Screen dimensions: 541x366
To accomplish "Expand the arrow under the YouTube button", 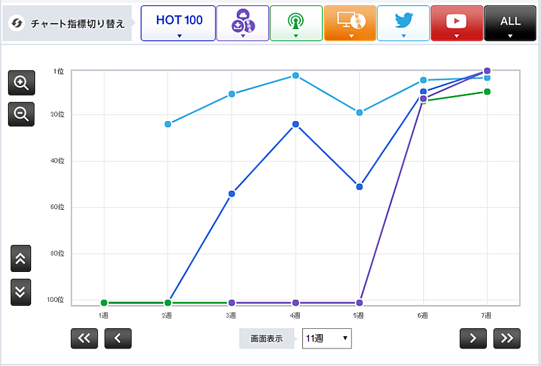I will [456, 36].
